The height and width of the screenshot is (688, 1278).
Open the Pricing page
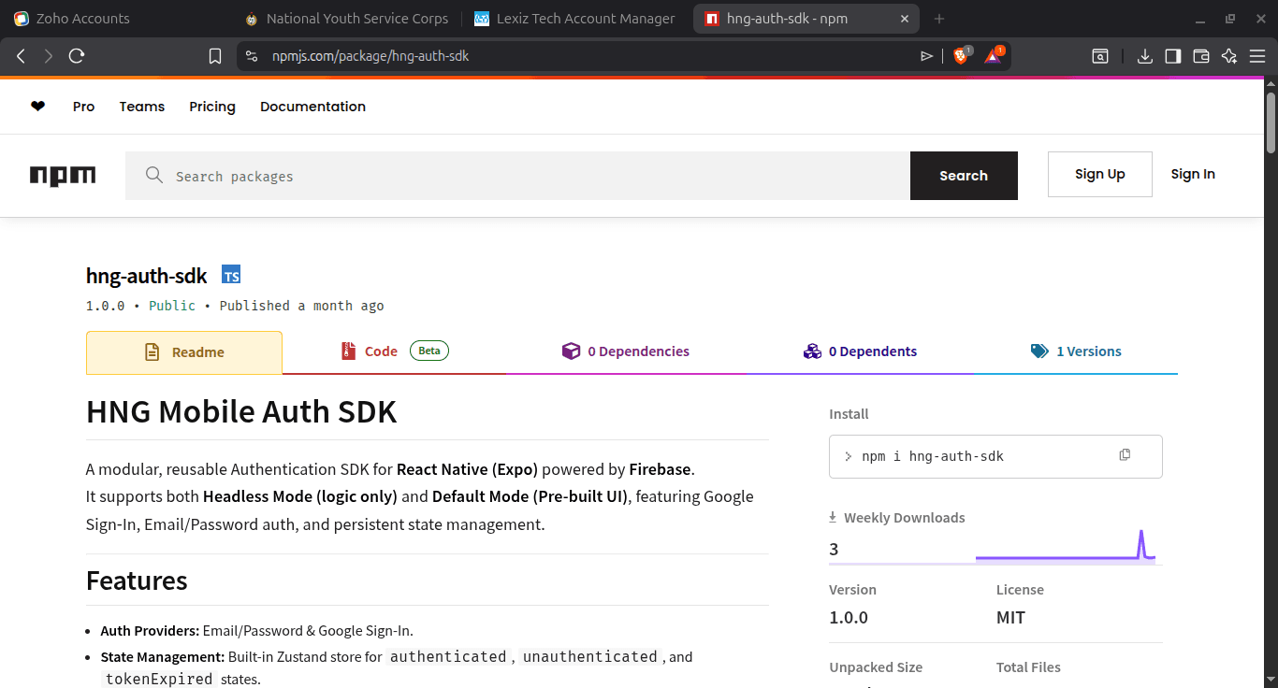(x=211, y=106)
